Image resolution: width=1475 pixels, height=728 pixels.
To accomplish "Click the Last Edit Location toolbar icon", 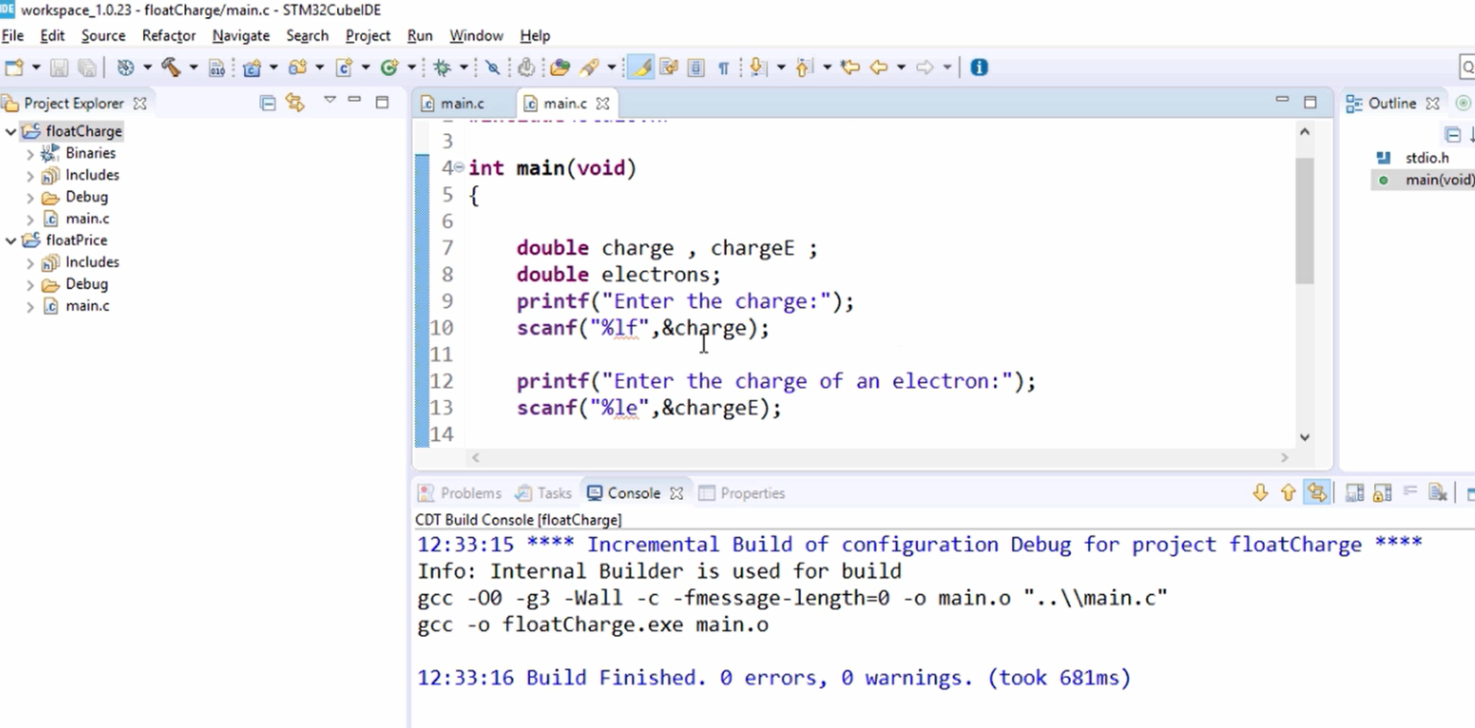I will tap(849, 67).
